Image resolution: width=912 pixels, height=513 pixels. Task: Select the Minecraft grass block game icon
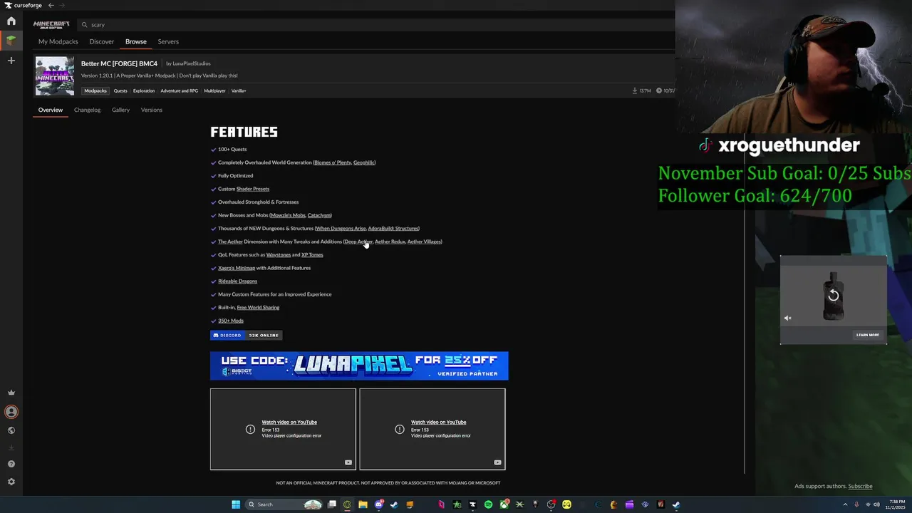pos(11,41)
